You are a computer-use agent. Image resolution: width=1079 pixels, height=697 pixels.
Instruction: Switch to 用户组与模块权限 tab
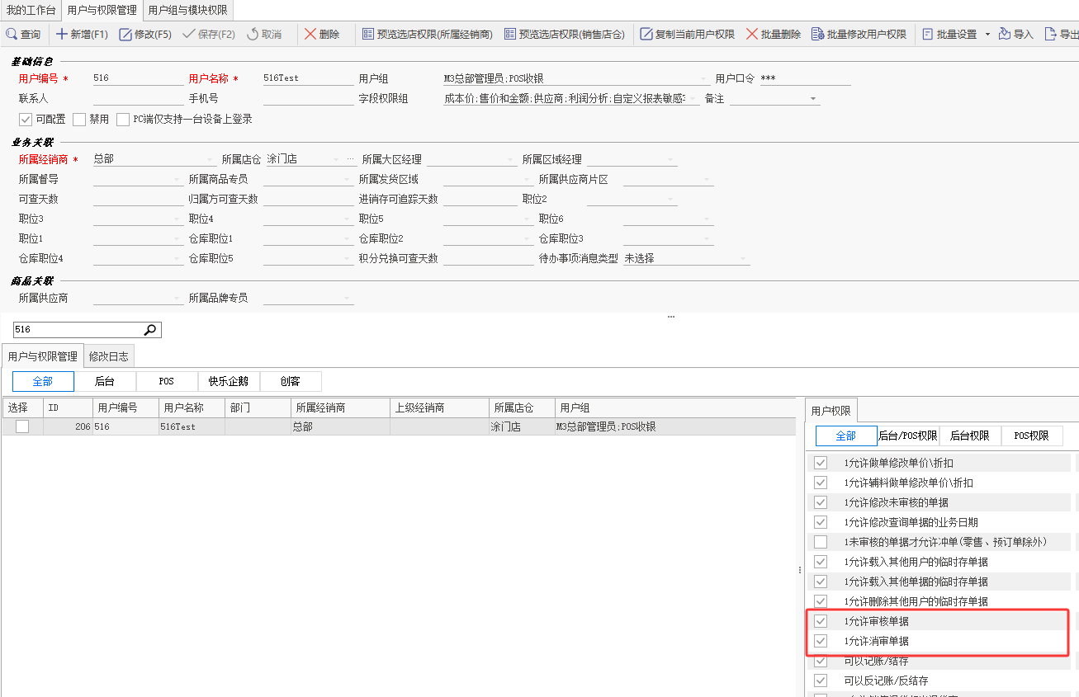pos(187,10)
